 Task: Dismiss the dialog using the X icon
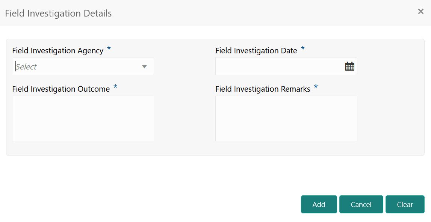[x=420, y=11]
